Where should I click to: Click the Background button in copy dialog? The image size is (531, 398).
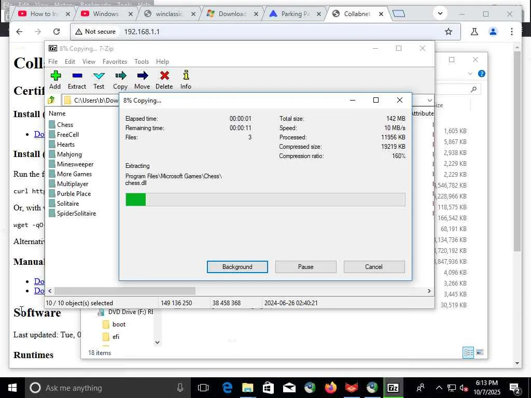(x=237, y=267)
